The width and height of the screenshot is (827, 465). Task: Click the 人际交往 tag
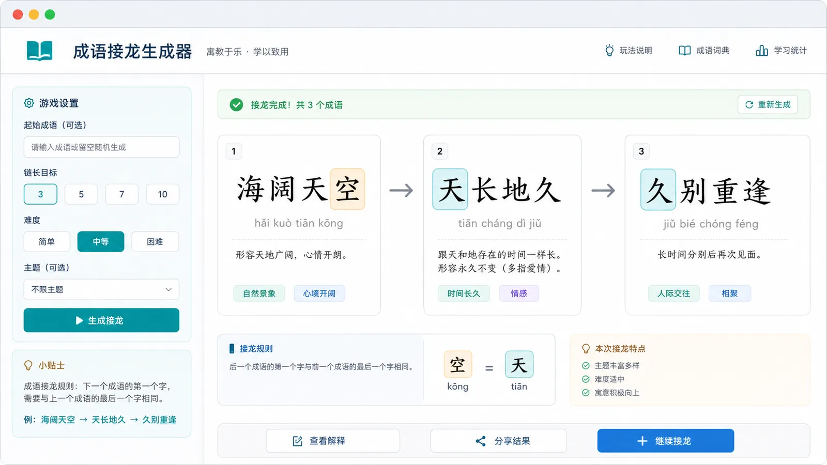[673, 293]
